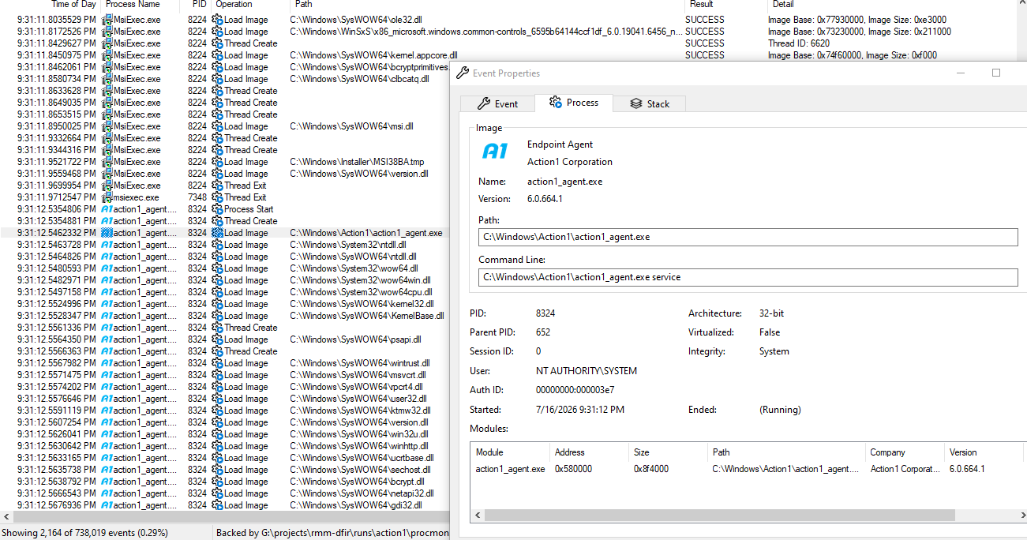The width and height of the screenshot is (1027, 540).
Task: Click the path C:\Windows\System32\wow64cpu.dll
Action: pos(361,292)
